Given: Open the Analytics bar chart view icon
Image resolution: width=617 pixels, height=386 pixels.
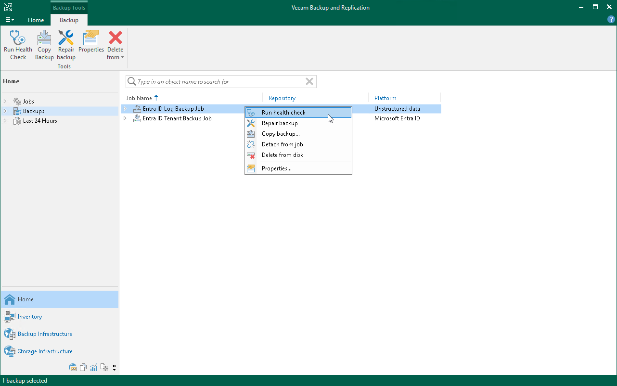Looking at the screenshot, I should pos(94,368).
